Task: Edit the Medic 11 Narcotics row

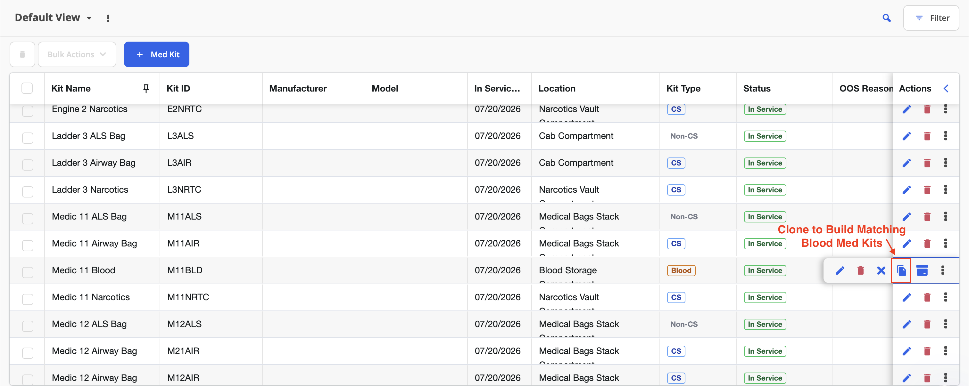Action: click(x=907, y=297)
